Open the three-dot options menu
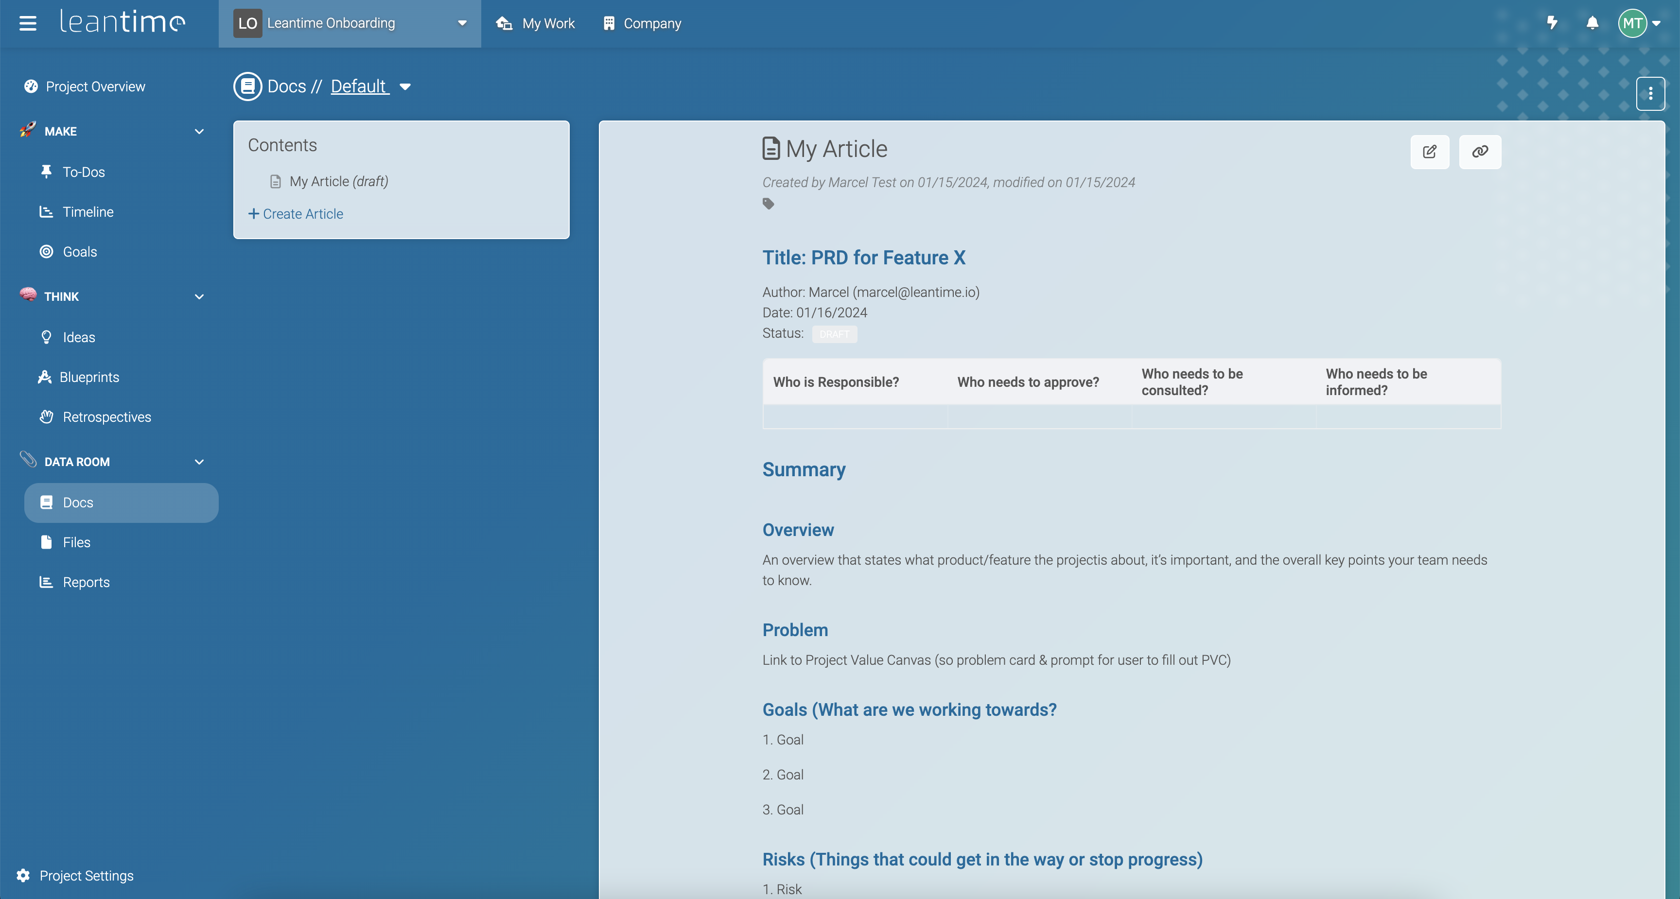The height and width of the screenshot is (899, 1680). pyautogui.click(x=1650, y=94)
